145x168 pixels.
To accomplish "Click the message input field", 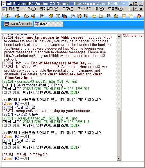I will (x=72, y=164).
